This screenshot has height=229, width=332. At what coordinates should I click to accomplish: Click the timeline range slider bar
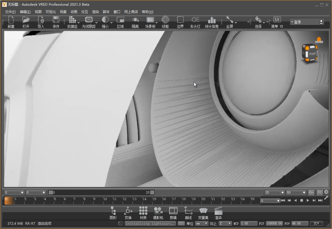[x=102, y=192]
